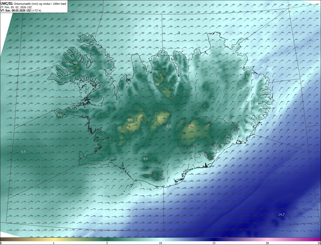Click the 10.2 value label near the coast
Screen dimensions: 321x245
(x=185, y=50)
